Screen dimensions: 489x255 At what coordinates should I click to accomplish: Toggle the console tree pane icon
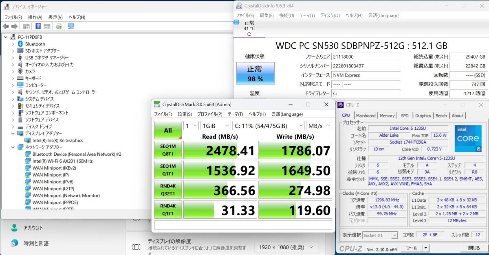coord(26,26)
